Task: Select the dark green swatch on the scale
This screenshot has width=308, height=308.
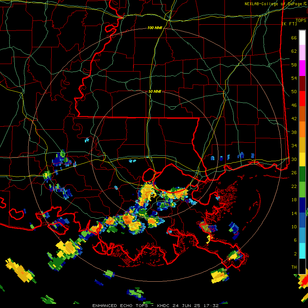Action: 302,174
